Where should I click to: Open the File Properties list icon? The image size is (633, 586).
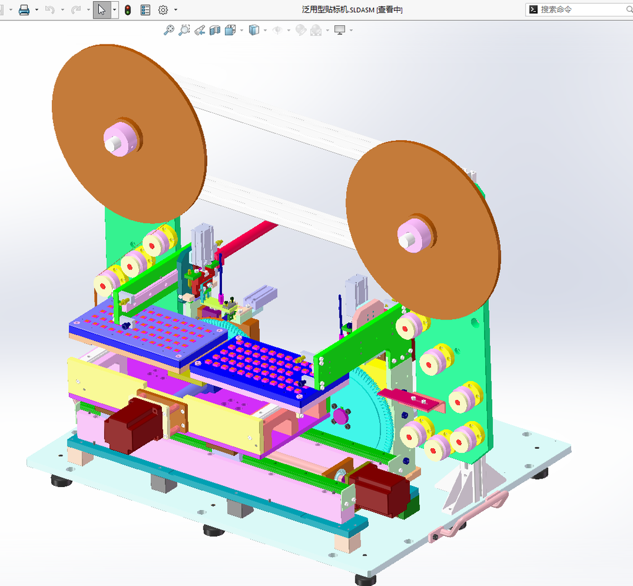tap(145, 10)
